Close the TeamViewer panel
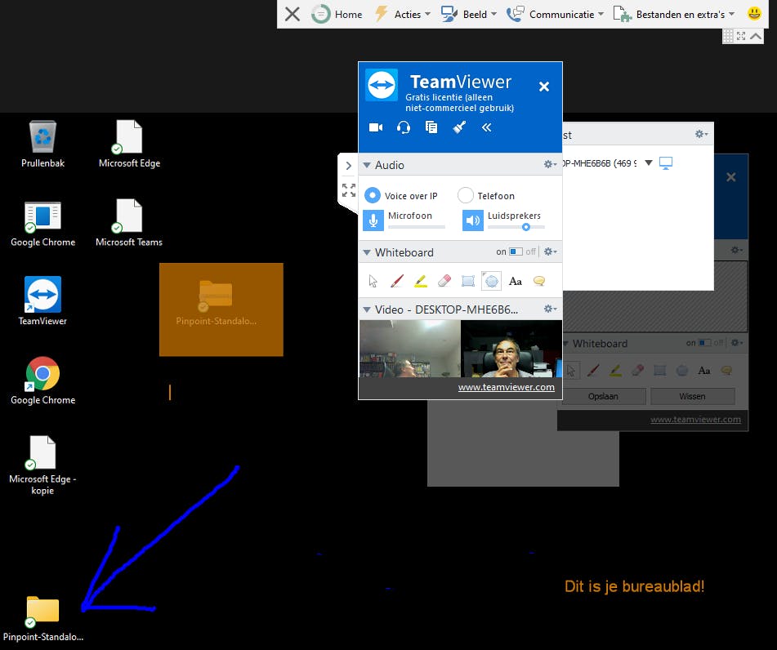This screenshot has height=650, width=777. point(543,87)
